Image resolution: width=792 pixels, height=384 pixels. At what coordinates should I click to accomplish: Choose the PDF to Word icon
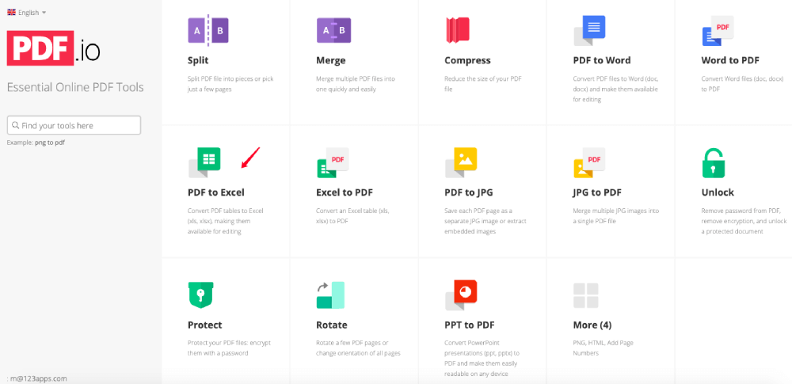tap(589, 31)
